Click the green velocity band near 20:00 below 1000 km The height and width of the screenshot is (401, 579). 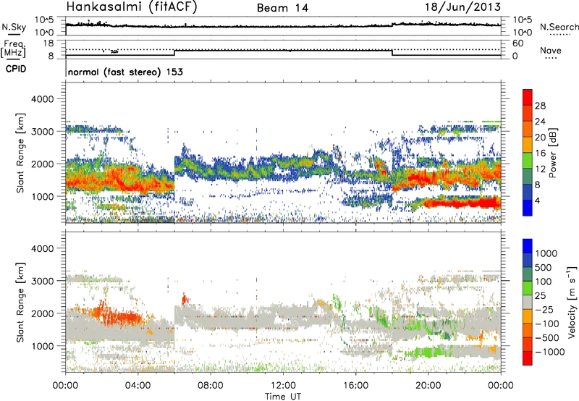[430, 352]
